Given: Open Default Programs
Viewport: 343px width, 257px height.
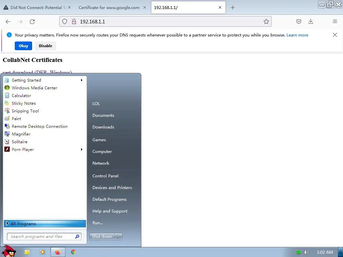Looking at the screenshot, I should click(110, 199).
